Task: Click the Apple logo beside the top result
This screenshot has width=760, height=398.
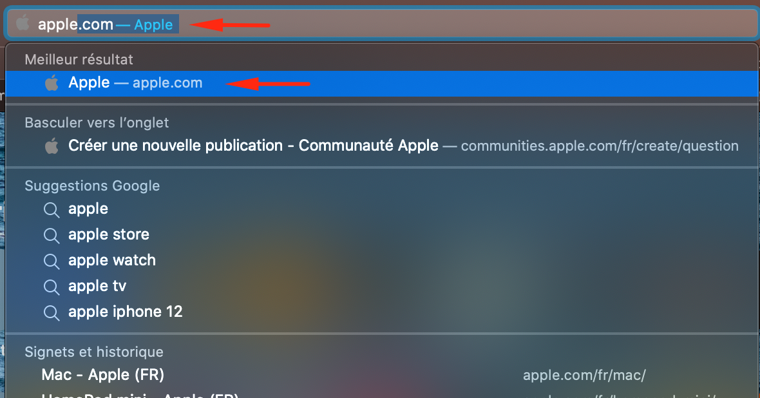Action: pos(52,83)
